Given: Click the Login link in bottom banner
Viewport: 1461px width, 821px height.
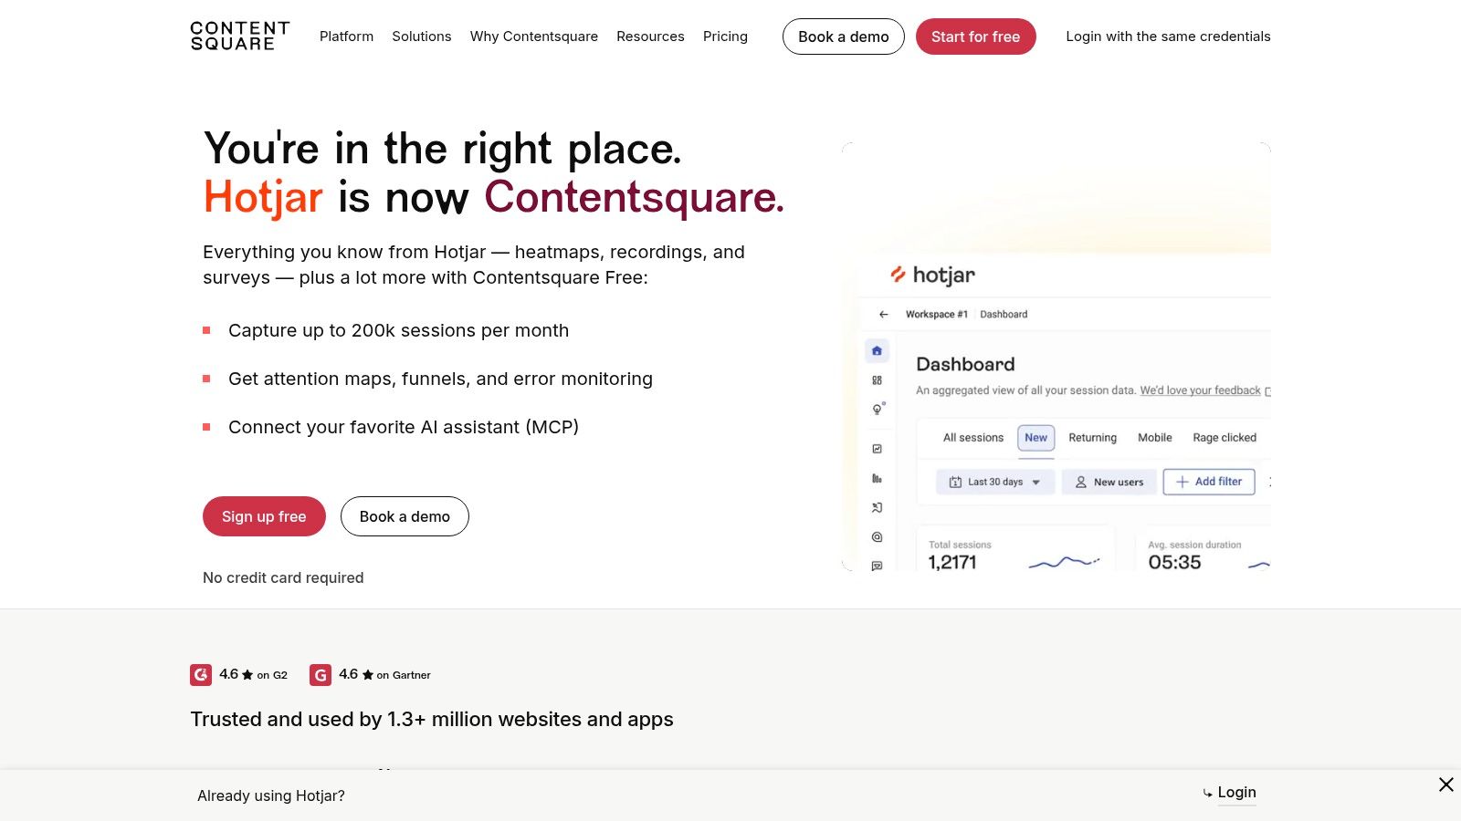Looking at the screenshot, I should [x=1236, y=793].
